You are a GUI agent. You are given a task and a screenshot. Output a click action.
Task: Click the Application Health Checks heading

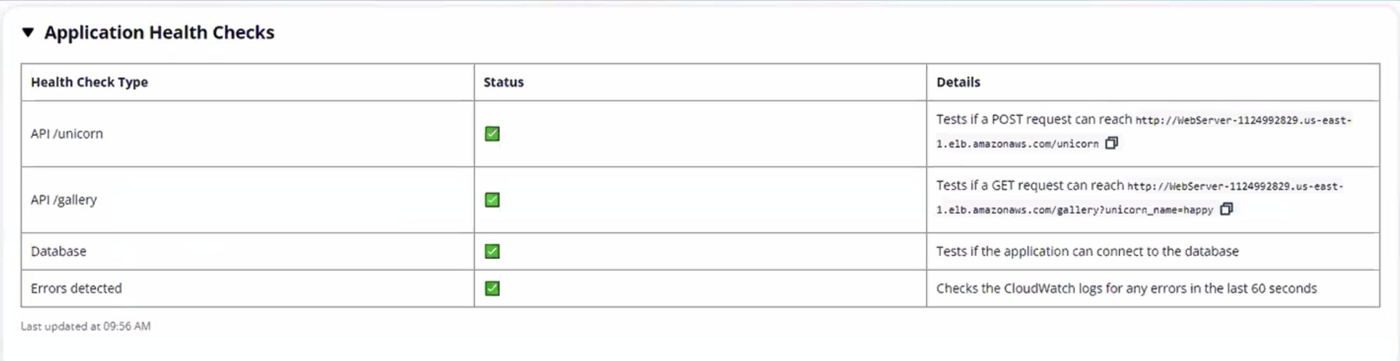click(x=159, y=33)
